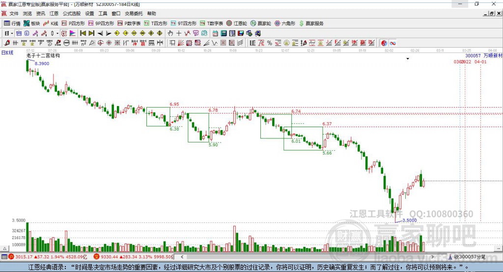
Task: Click the 收300057分笔 status entry
Action: click(467, 257)
